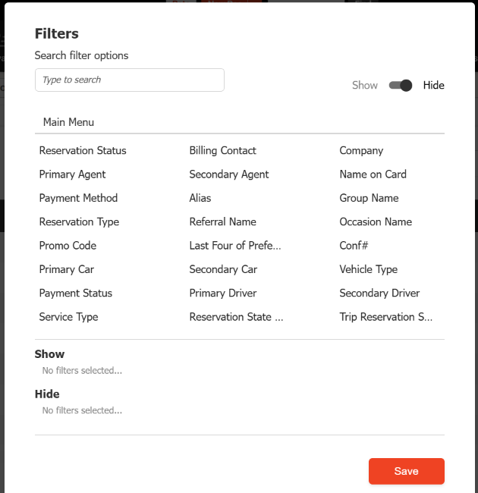This screenshot has height=493, width=478.
Task: Pick the Referral Name filter
Action: coord(222,222)
